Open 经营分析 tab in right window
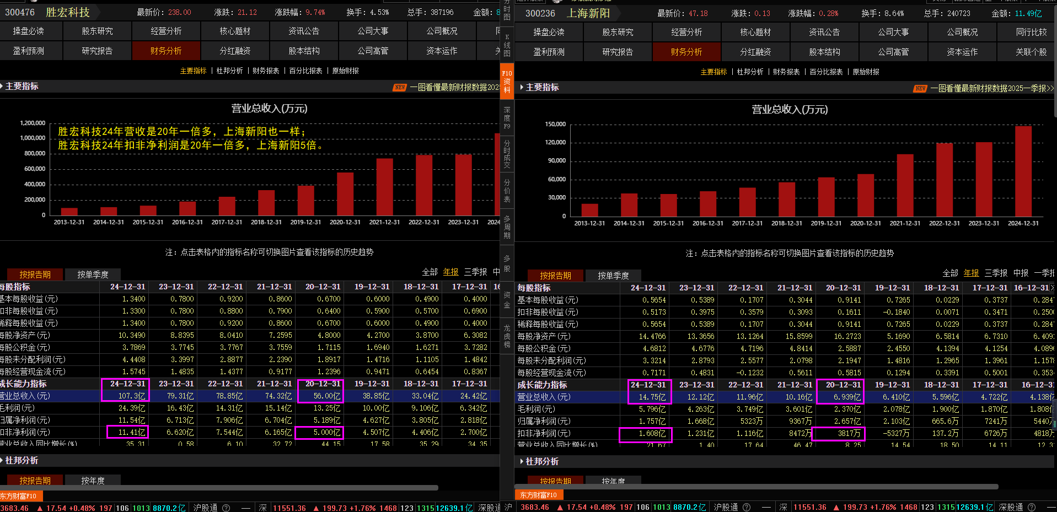 686,33
